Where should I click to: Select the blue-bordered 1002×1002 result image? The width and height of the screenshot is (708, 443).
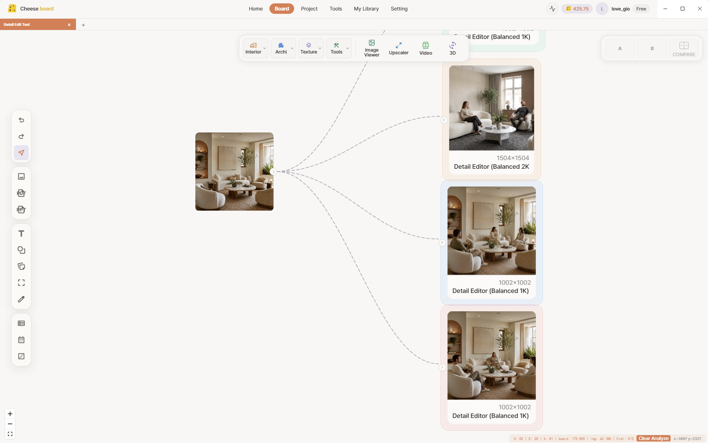click(491, 230)
